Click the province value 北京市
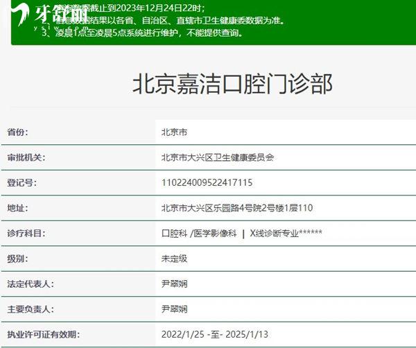 click(x=174, y=132)
